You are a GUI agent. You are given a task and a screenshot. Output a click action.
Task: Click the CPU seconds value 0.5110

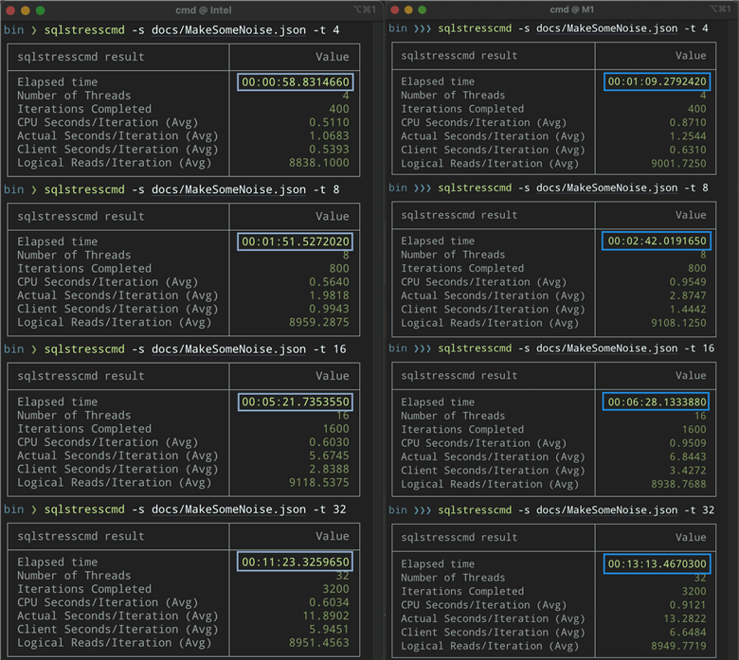(329, 122)
